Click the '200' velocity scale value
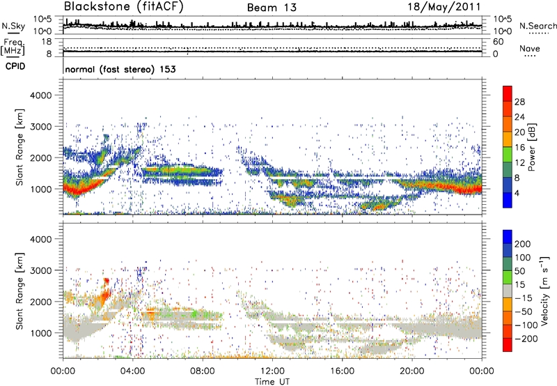 pos(523,244)
